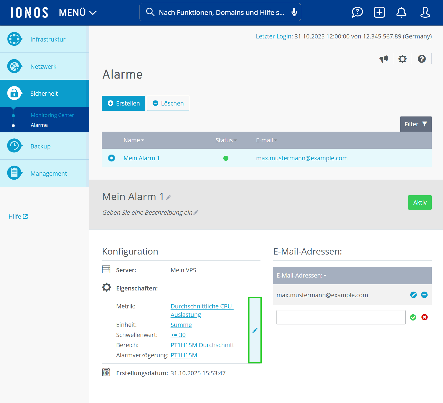Screen dimensions: 443x403
Task: Click max.mustermann@example.com in the alarm table
Action: tap(302, 158)
